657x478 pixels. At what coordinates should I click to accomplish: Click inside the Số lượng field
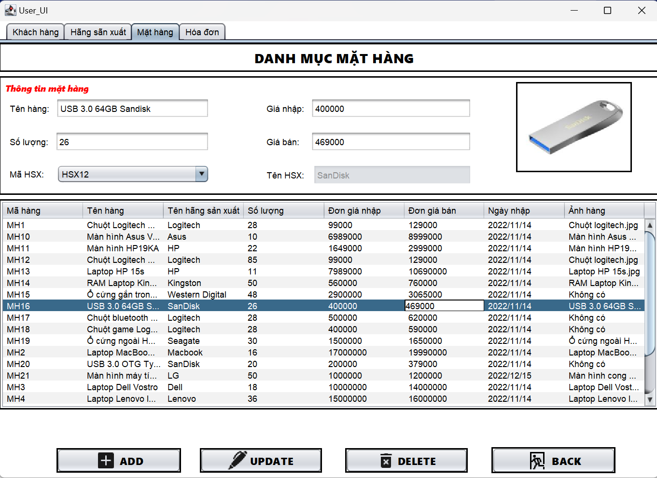[132, 141]
